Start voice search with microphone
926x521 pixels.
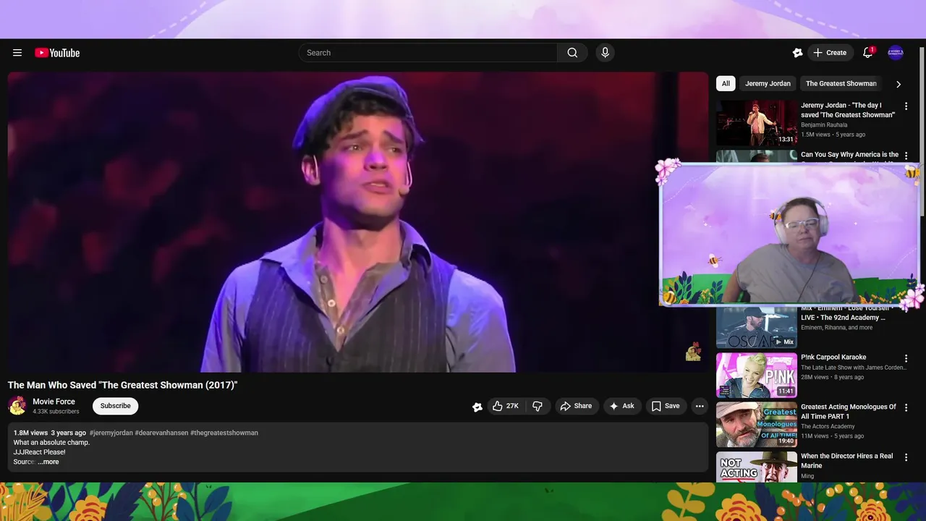coord(606,53)
